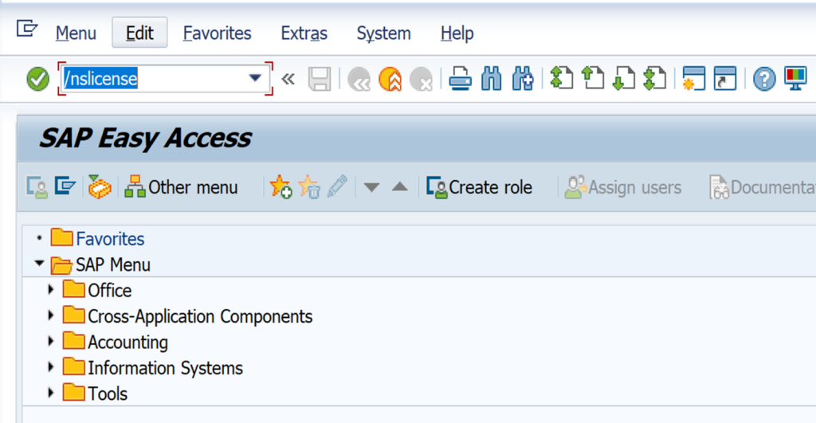Go to the Last Page icon
Screen dimensions: 816x423
(655, 79)
